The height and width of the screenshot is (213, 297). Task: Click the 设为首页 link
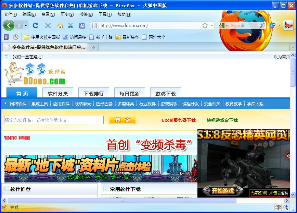click(x=282, y=57)
